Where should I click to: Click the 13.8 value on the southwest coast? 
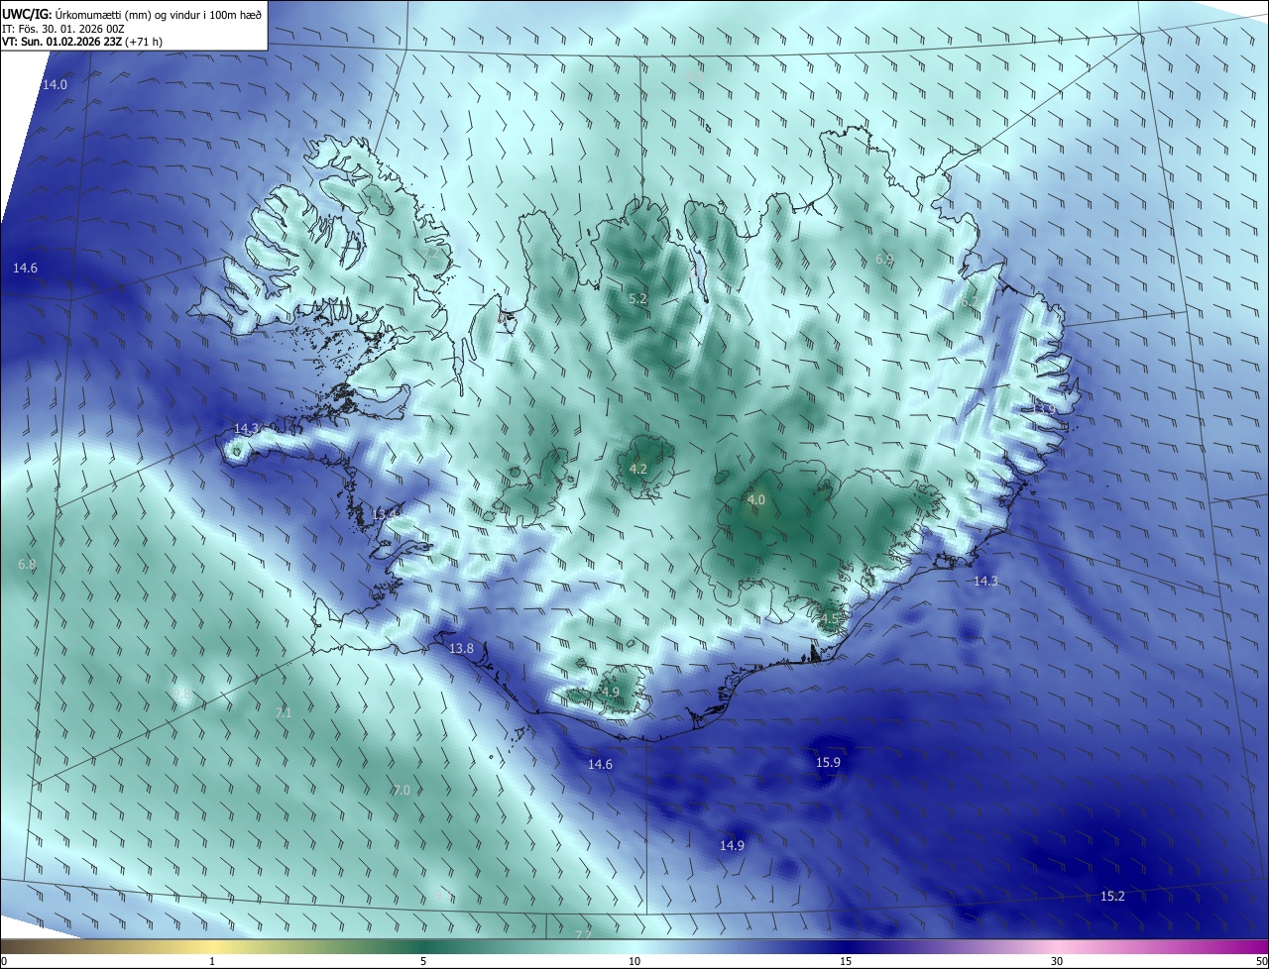click(461, 649)
